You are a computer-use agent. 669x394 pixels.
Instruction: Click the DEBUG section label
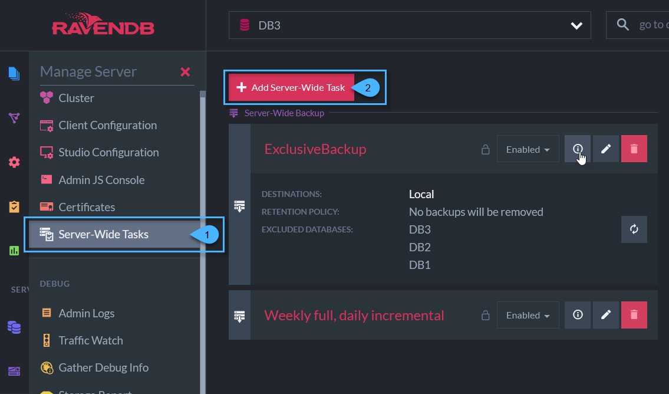[x=55, y=284]
